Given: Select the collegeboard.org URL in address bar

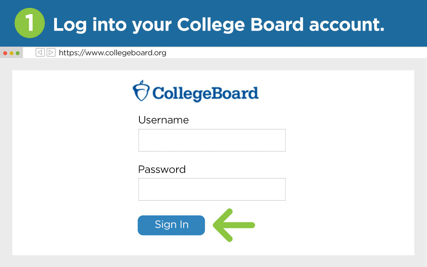Looking at the screenshot, I should pyautogui.click(x=112, y=53).
